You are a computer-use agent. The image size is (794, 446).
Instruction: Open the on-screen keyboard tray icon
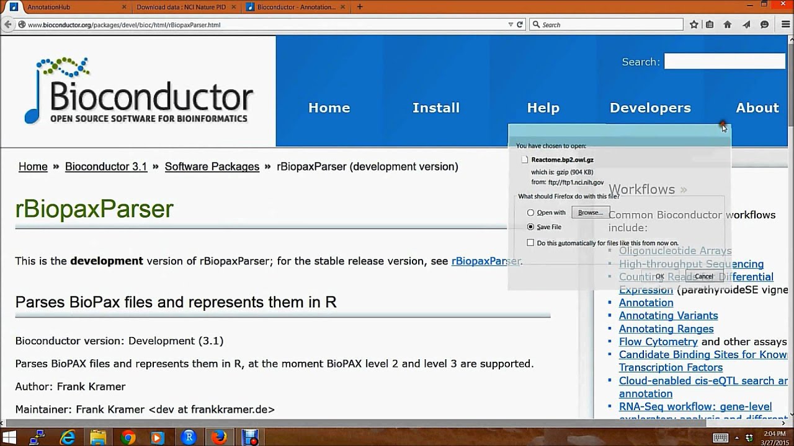click(x=720, y=438)
